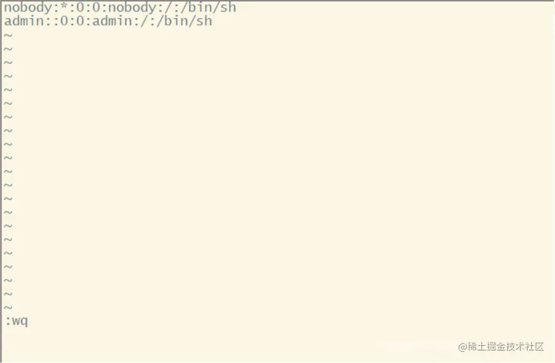Click the colon before "wq" command
555x363 pixels.
coord(8,322)
